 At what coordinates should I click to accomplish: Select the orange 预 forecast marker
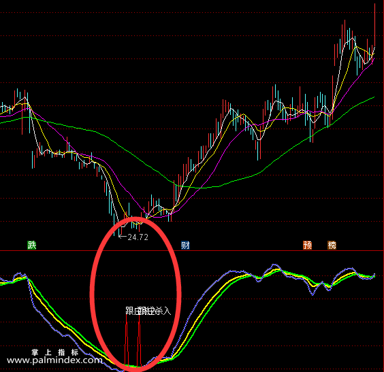point(307,245)
